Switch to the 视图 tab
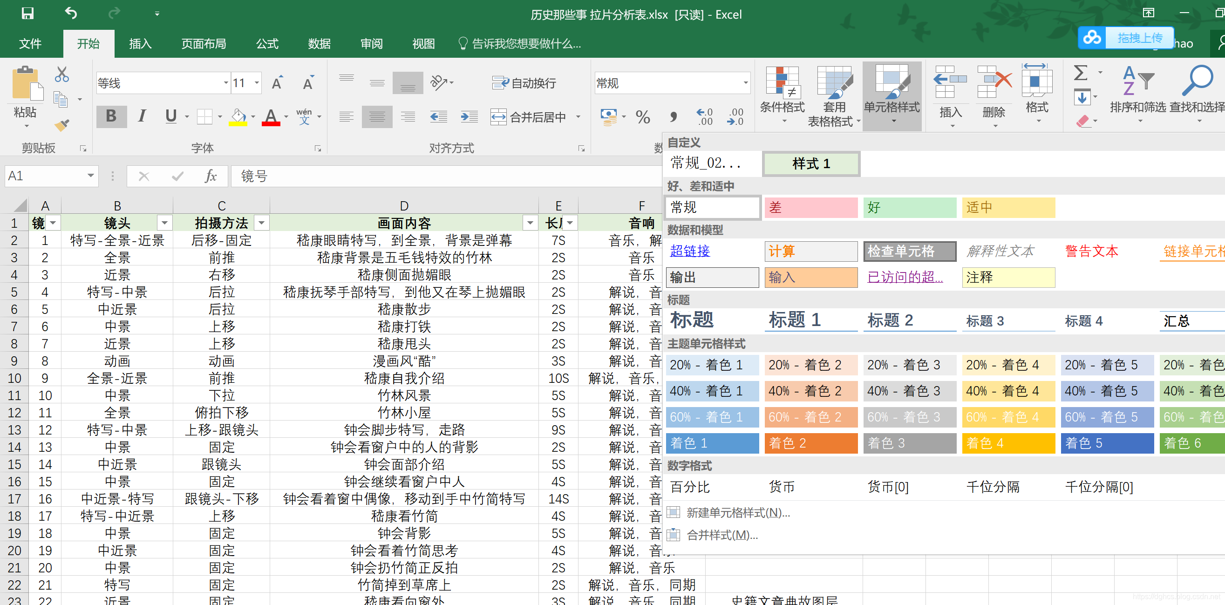This screenshot has width=1225, height=605. (424, 44)
